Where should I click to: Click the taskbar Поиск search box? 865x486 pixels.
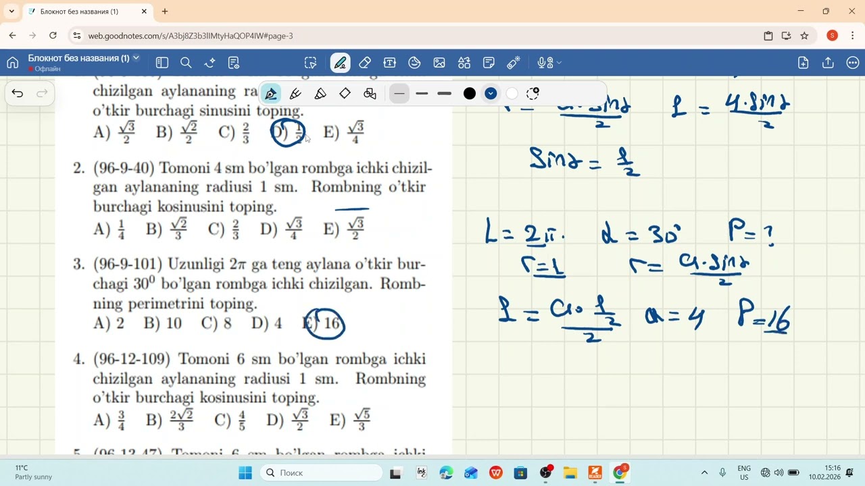[x=321, y=473]
